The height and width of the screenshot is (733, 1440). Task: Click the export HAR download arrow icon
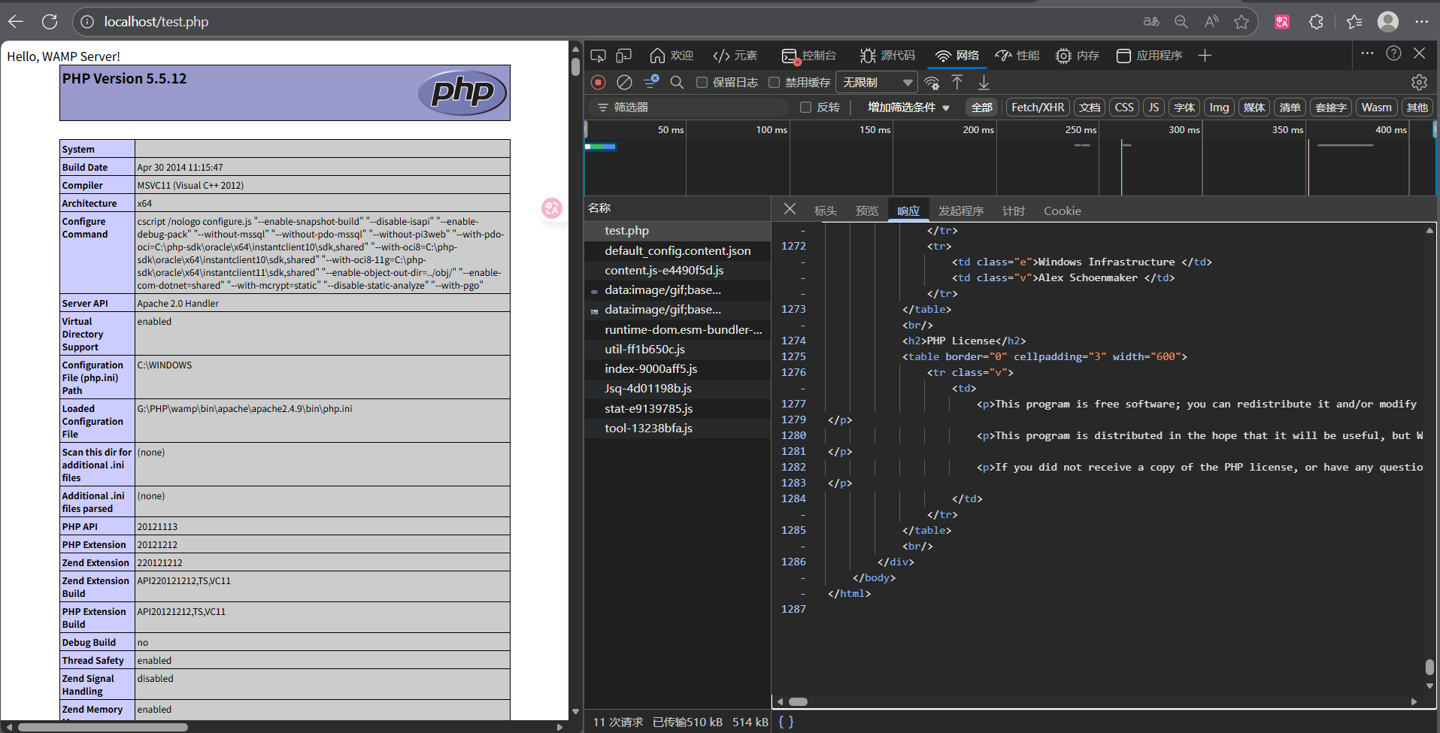[984, 82]
